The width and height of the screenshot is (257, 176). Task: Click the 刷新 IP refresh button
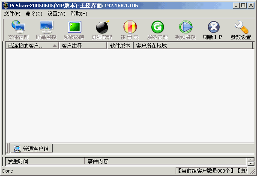click(x=213, y=30)
